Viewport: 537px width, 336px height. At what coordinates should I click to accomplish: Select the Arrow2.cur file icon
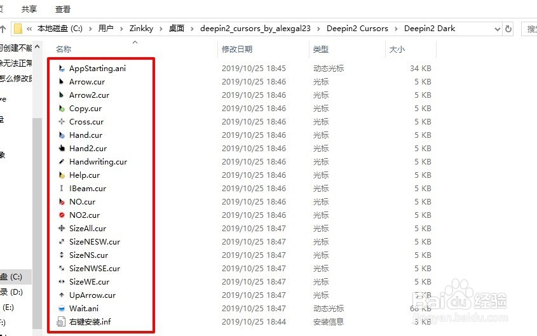(x=62, y=95)
